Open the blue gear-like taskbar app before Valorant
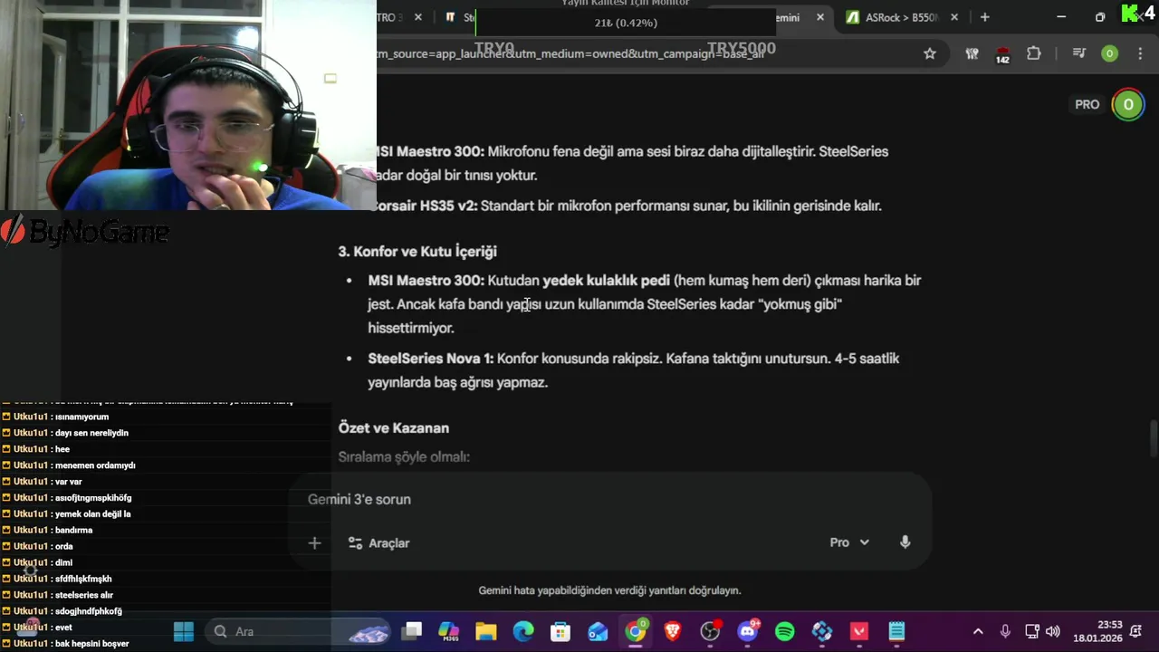This screenshot has height=652, width=1159. click(822, 631)
